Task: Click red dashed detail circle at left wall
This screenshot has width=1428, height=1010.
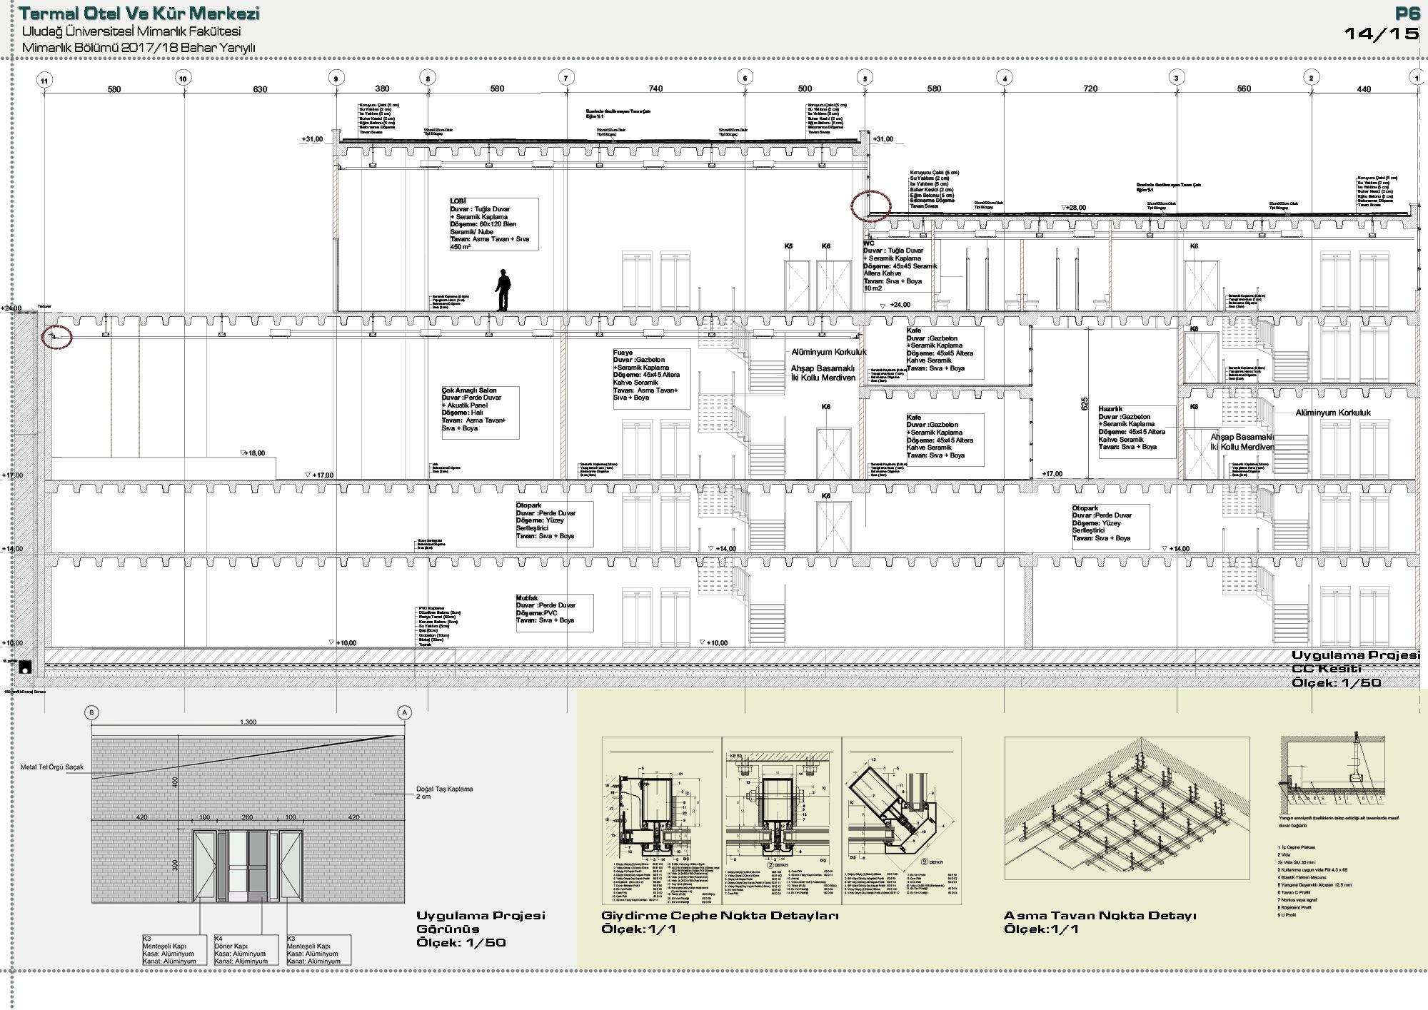Action: (59, 335)
